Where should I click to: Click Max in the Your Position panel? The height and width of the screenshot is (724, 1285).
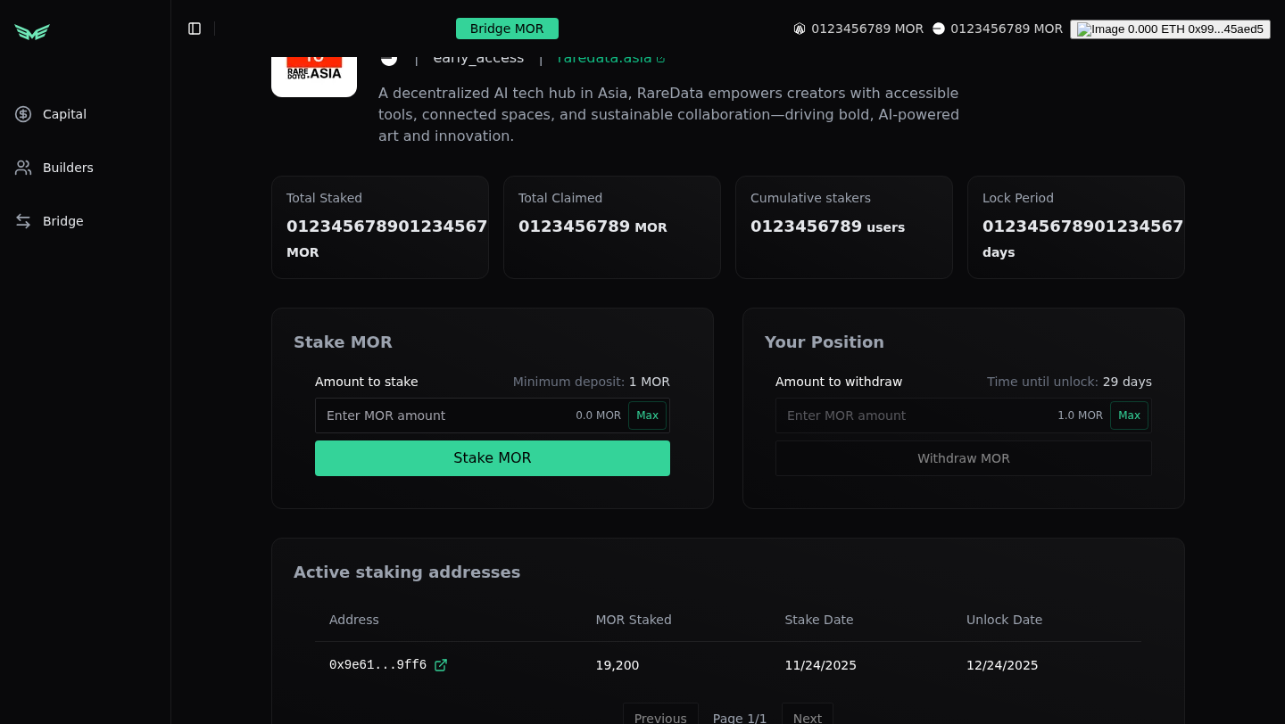(x=1129, y=415)
